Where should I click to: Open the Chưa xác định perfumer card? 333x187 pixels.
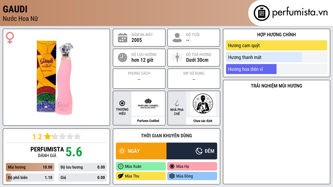(x=203, y=108)
